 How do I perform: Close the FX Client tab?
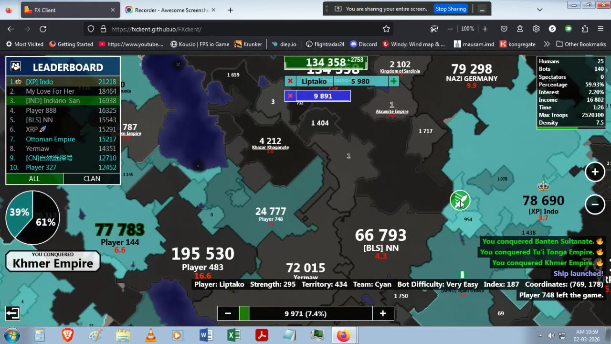pos(113,10)
